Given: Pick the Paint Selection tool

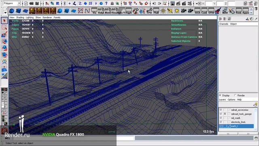Looking at the screenshot, I should pyautogui.click(x=4, y=34).
